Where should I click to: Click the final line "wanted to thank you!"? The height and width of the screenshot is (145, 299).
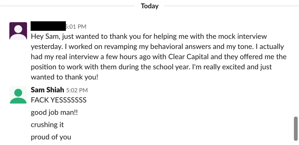64,77
